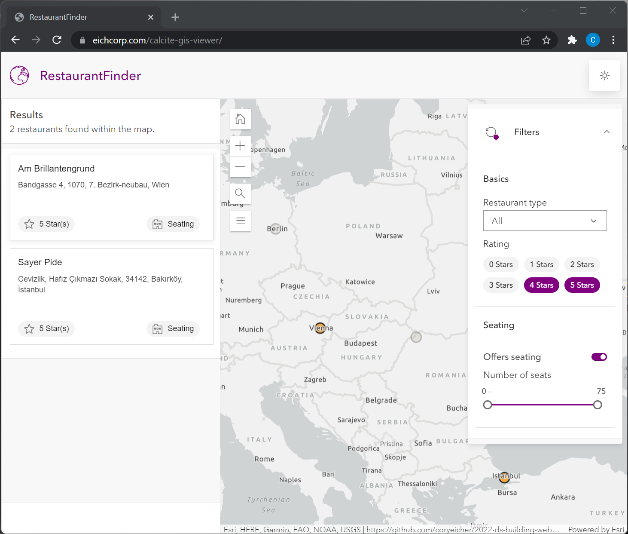Click the map Home button
Screen dimensions: 628x534
(240, 119)
